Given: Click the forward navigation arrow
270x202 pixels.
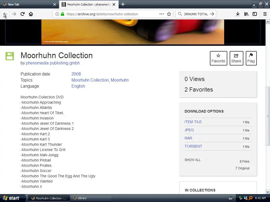Looking at the screenshot, I should coord(14,14).
